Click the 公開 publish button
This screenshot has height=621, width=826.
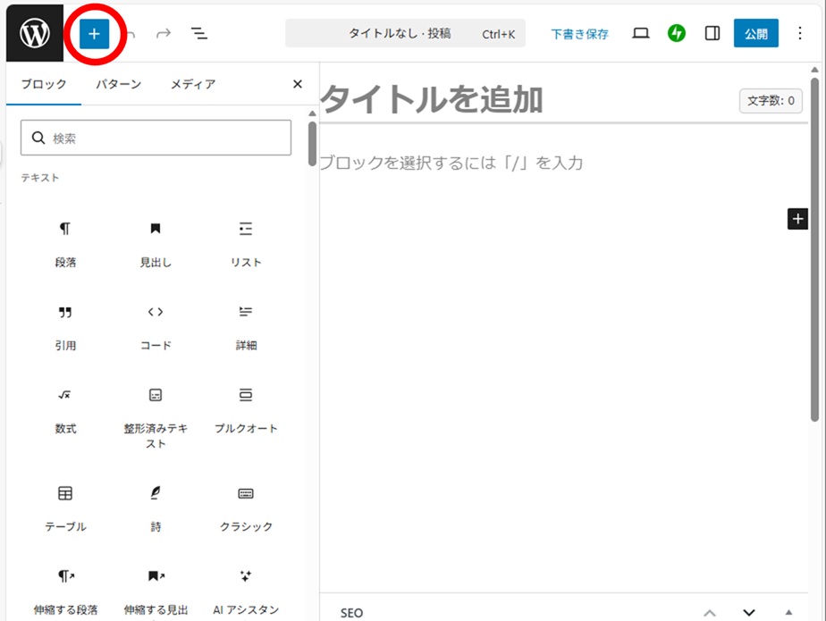click(756, 34)
